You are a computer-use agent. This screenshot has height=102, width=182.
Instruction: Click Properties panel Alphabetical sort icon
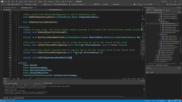coord(149,73)
